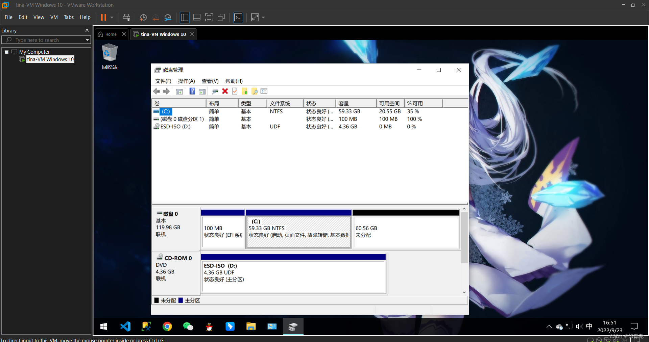Toggle the action pane icon
This screenshot has width=649, height=342.
tap(202, 91)
